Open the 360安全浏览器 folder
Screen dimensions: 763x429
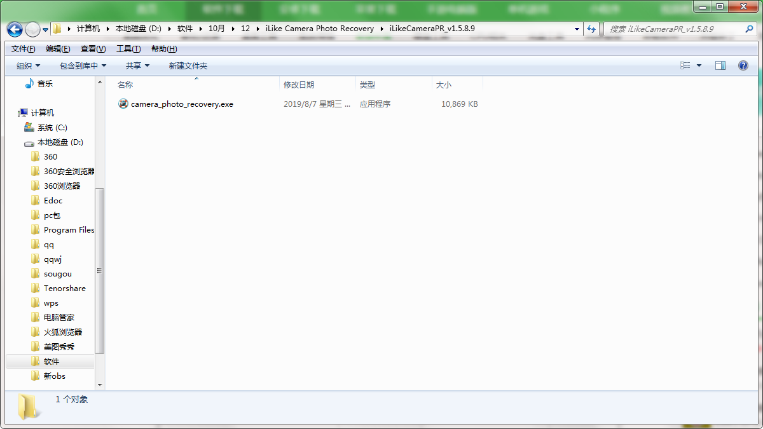69,171
